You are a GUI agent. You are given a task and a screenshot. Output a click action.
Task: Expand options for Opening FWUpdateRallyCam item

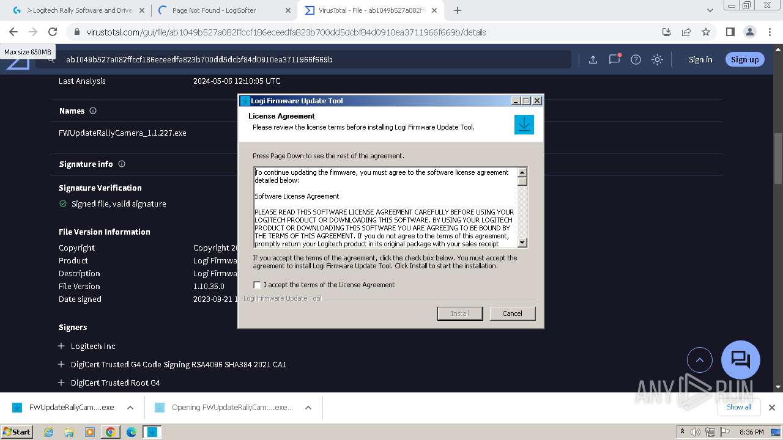coord(308,408)
